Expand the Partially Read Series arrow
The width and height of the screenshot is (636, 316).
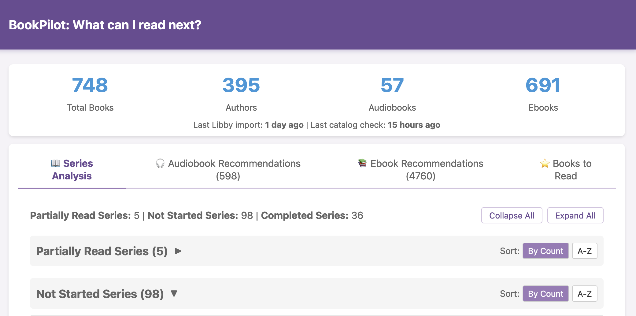[178, 251]
